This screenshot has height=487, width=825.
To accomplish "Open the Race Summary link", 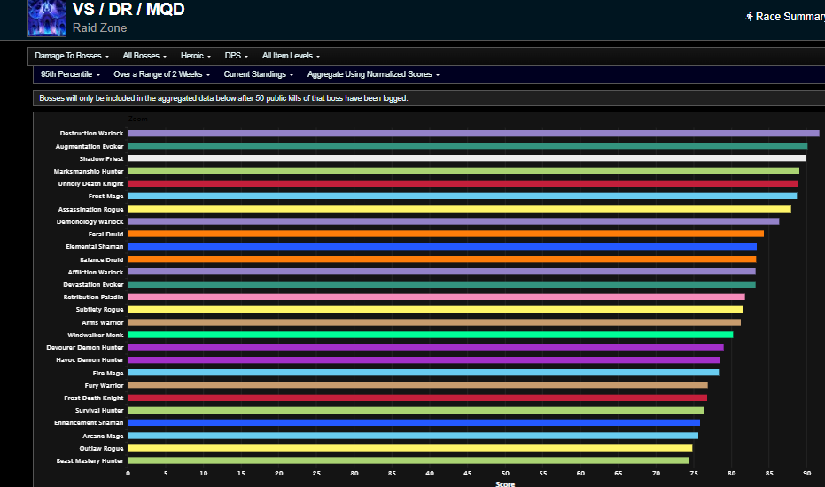I will [785, 17].
